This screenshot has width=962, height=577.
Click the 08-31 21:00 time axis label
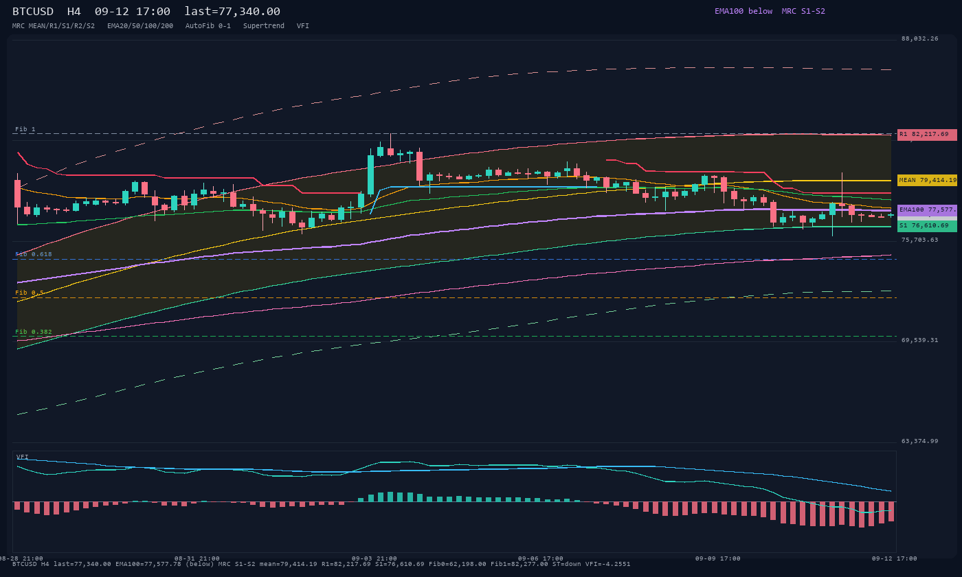pyautogui.click(x=197, y=558)
